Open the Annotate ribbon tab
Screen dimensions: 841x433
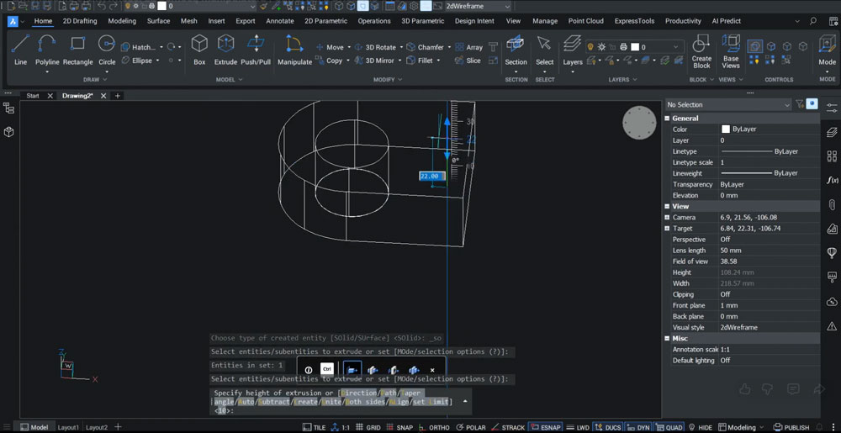tap(280, 21)
